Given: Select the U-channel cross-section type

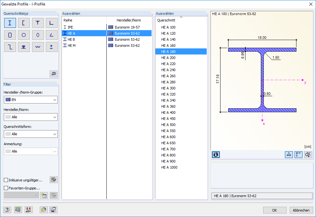Looking at the screenshot, I should pos(24,23).
